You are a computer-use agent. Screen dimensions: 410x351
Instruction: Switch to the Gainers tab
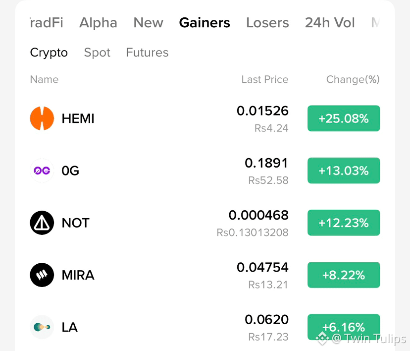[205, 23]
